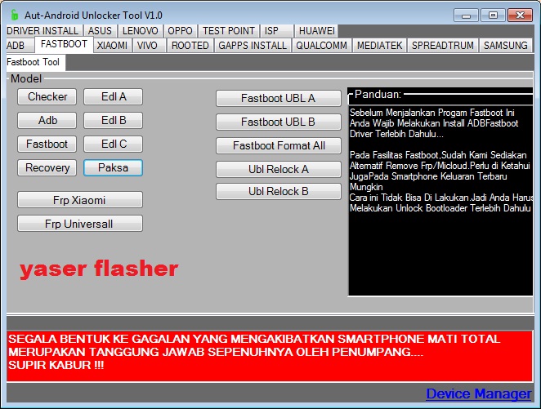Run the Edl C option
The image size is (541, 409).
tap(113, 144)
